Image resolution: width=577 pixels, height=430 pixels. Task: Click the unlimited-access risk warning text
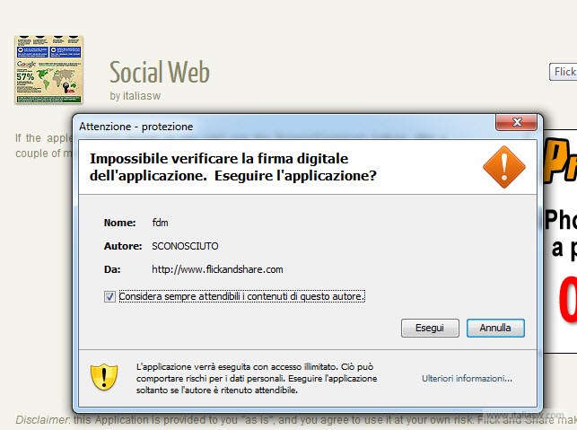tap(257, 378)
